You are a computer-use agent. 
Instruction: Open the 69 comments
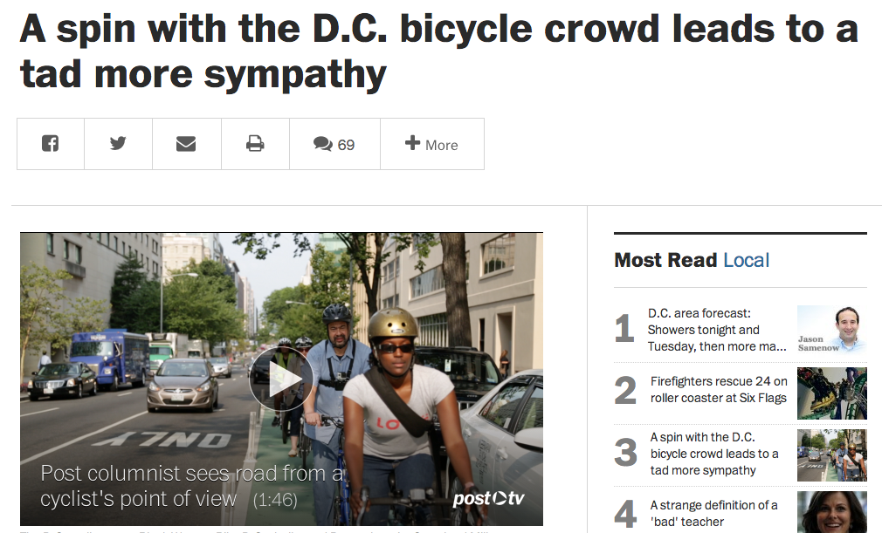[334, 144]
